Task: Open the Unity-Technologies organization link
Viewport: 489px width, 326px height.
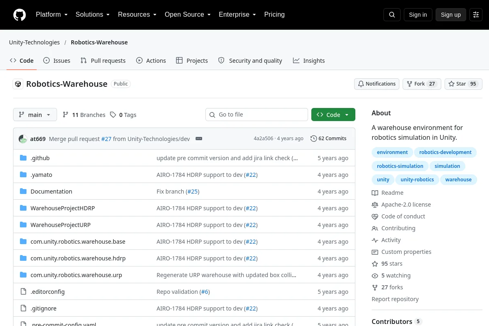Action: (x=34, y=42)
